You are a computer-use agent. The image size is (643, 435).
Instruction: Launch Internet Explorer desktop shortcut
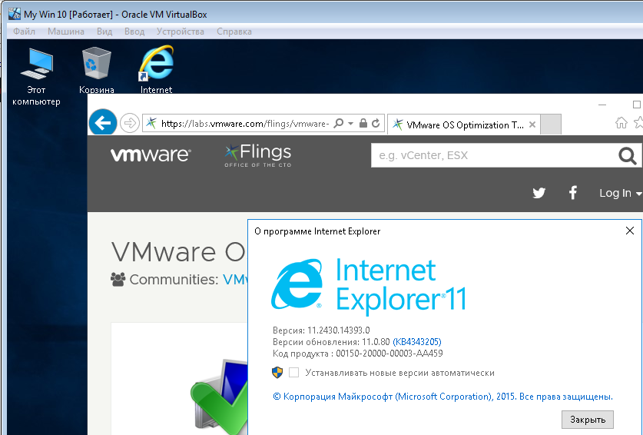[156, 70]
